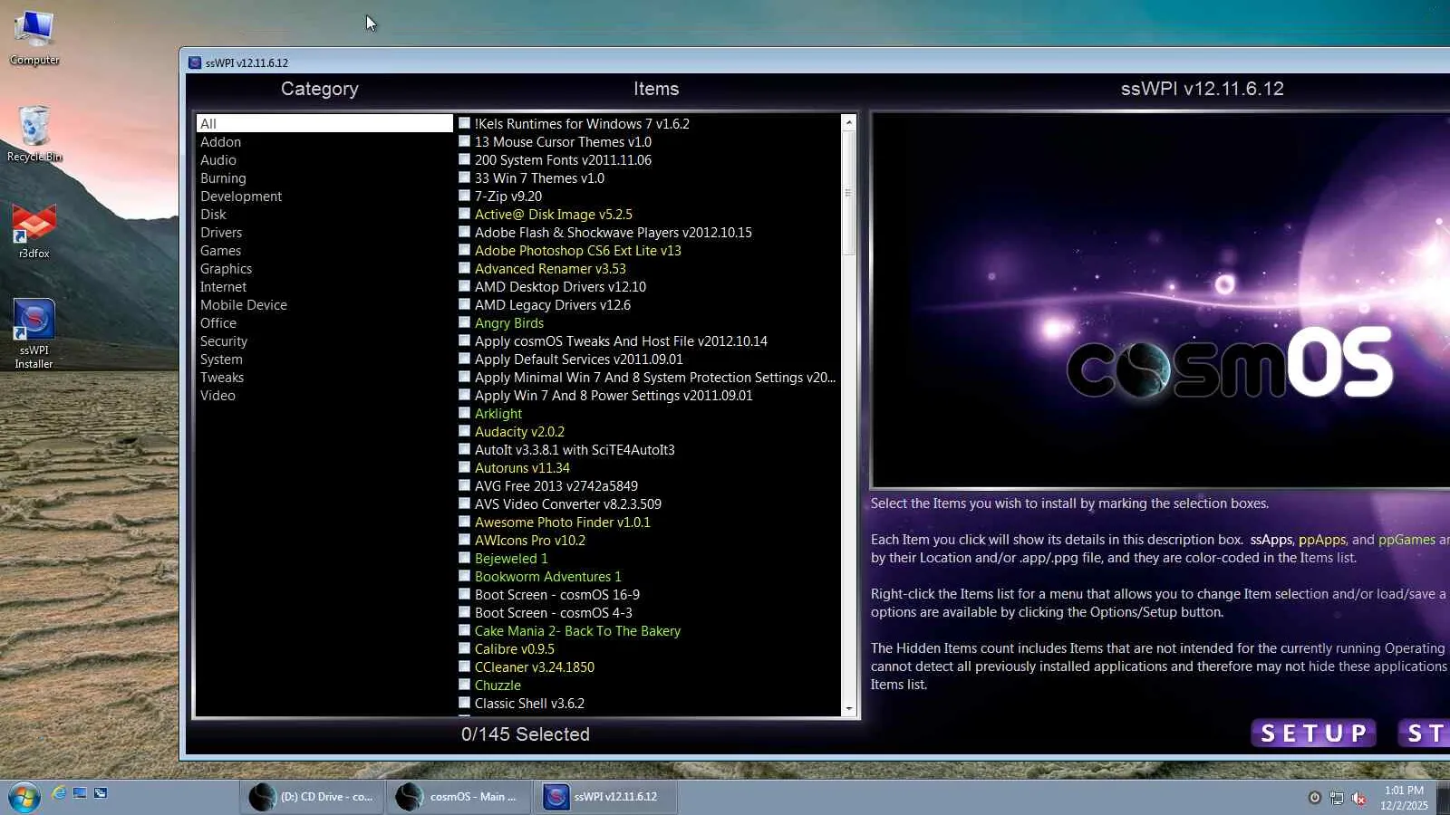This screenshot has width=1450, height=815.
Task: Open the Internet category
Action: pos(324,286)
